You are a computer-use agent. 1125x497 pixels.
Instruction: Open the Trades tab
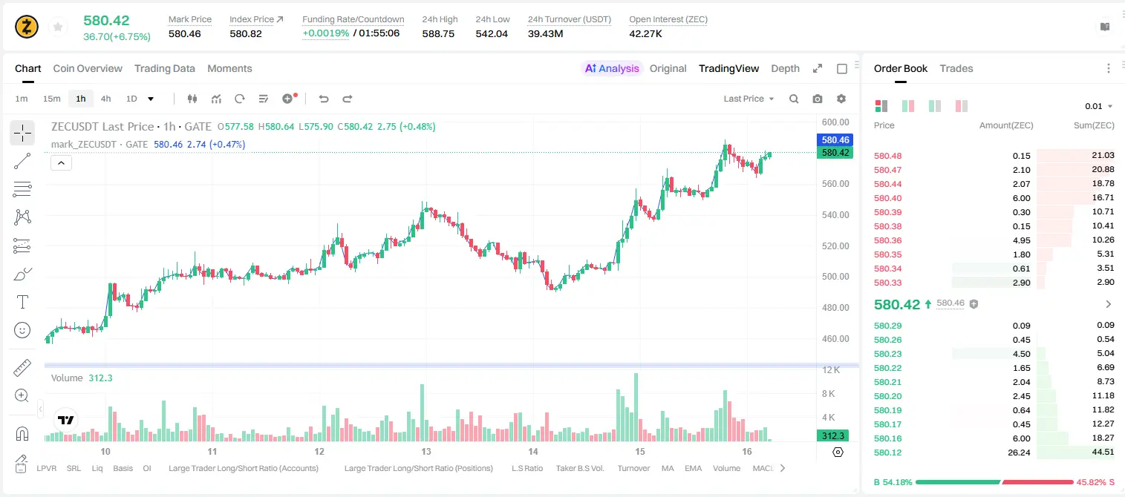(956, 68)
